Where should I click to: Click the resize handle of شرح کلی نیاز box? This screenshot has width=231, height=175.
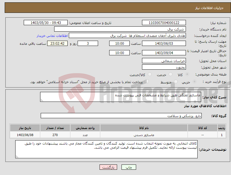(42, 100)
